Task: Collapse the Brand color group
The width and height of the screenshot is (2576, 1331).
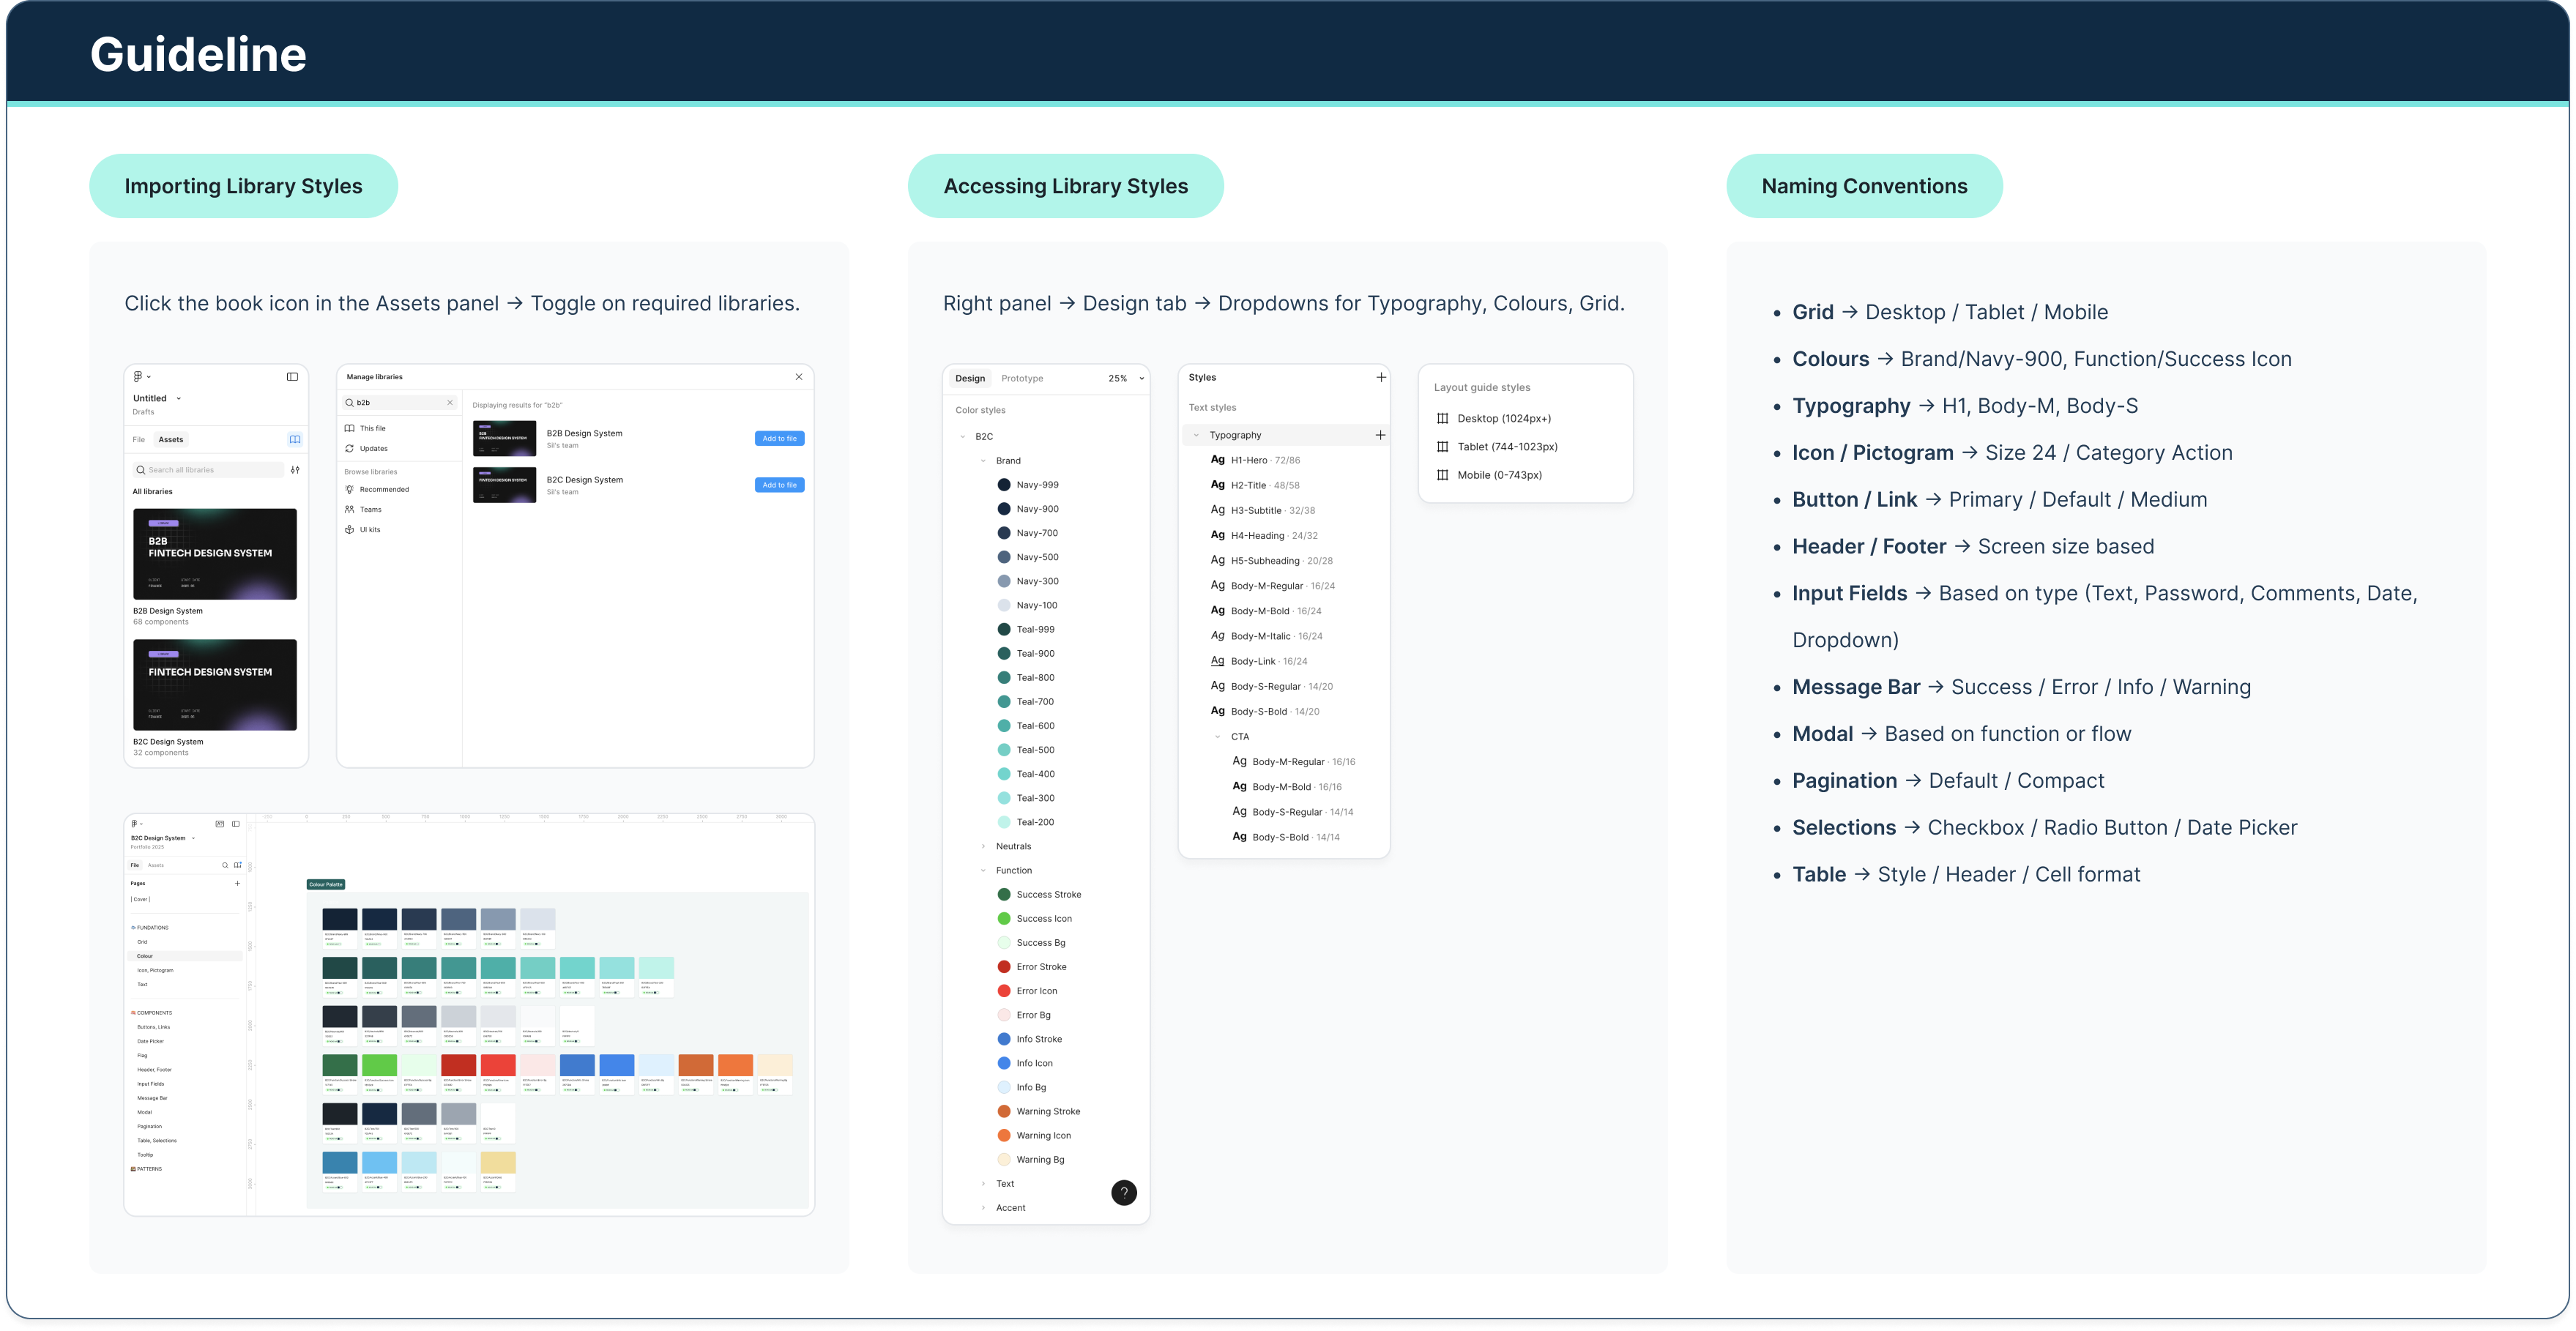Action: coord(983,461)
